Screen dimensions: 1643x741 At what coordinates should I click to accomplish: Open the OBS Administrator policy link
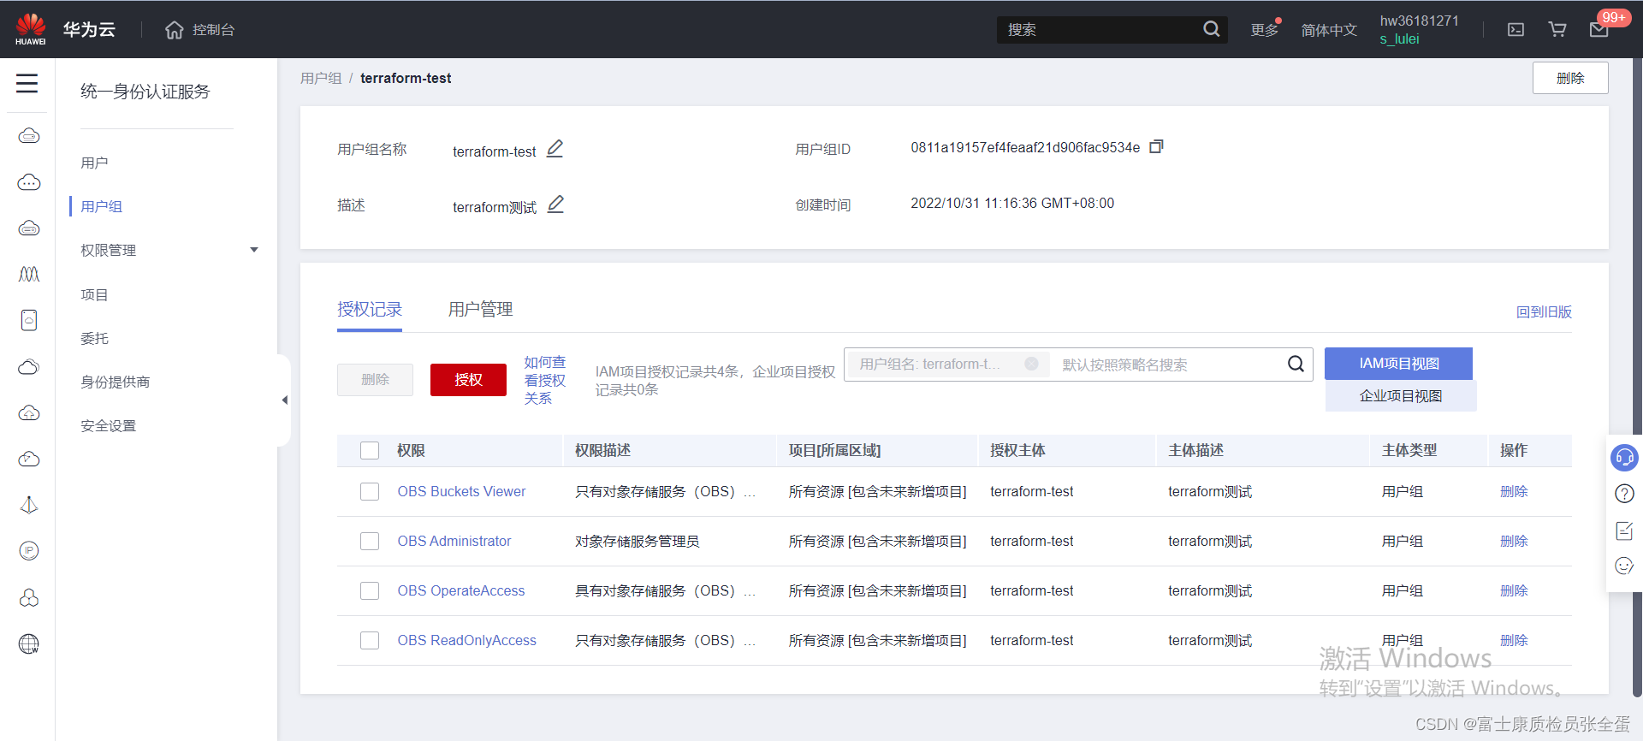point(454,541)
